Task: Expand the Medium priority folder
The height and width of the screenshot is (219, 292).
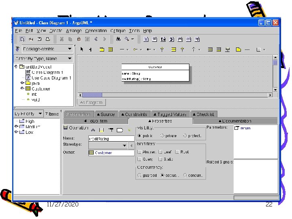Action: (16, 126)
